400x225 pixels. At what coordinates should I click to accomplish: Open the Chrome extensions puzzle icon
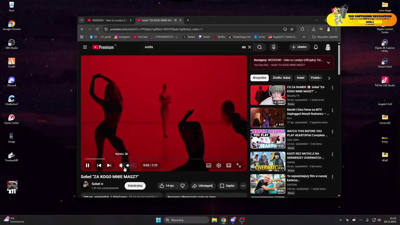(302, 29)
